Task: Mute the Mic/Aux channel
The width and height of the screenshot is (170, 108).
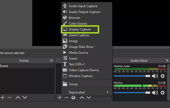Action: [x=155, y=92]
